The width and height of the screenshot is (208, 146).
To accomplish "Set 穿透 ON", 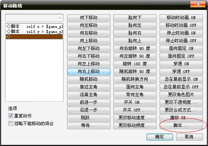I will [181, 64].
